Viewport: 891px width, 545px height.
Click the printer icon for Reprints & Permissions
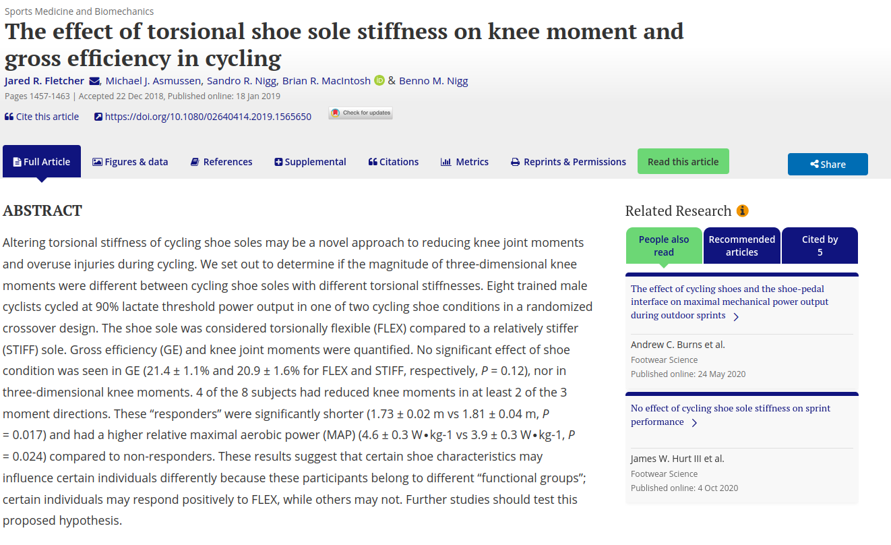pos(516,162)
